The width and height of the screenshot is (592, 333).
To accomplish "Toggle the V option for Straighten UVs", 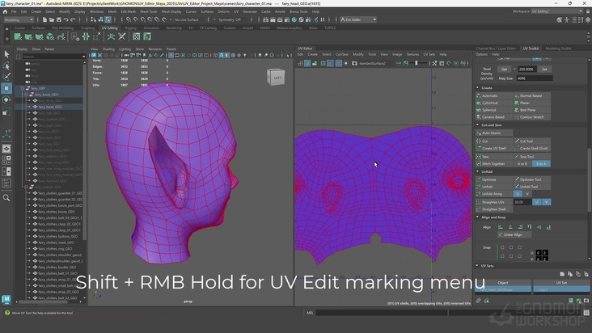I will [547, 202].
